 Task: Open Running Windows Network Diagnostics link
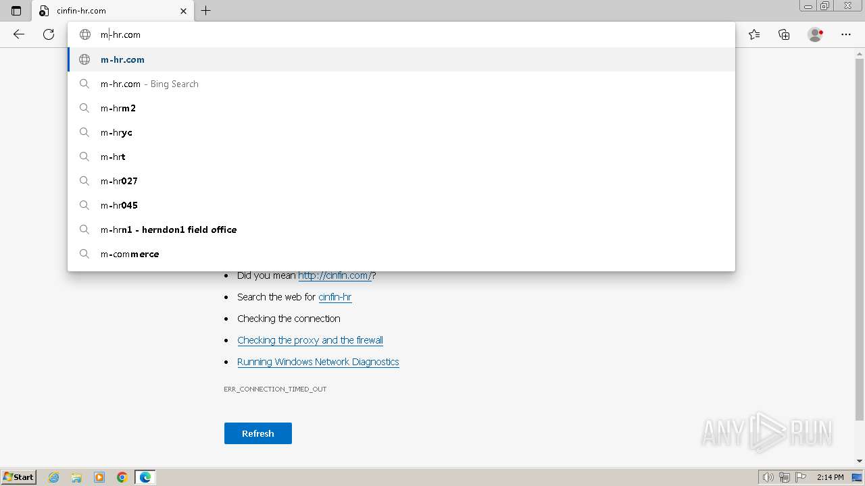pyautogui.click(x=318, y=362)
